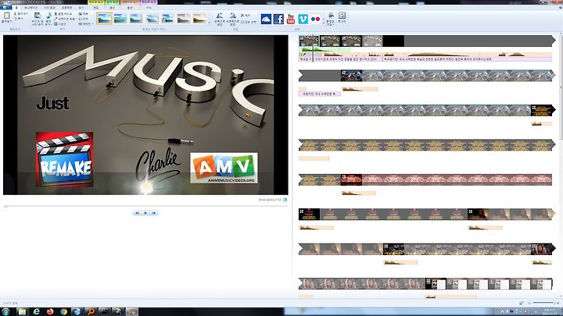Click the Previous frame playback button
Screen dimensions: 563x316
(137, 213)
